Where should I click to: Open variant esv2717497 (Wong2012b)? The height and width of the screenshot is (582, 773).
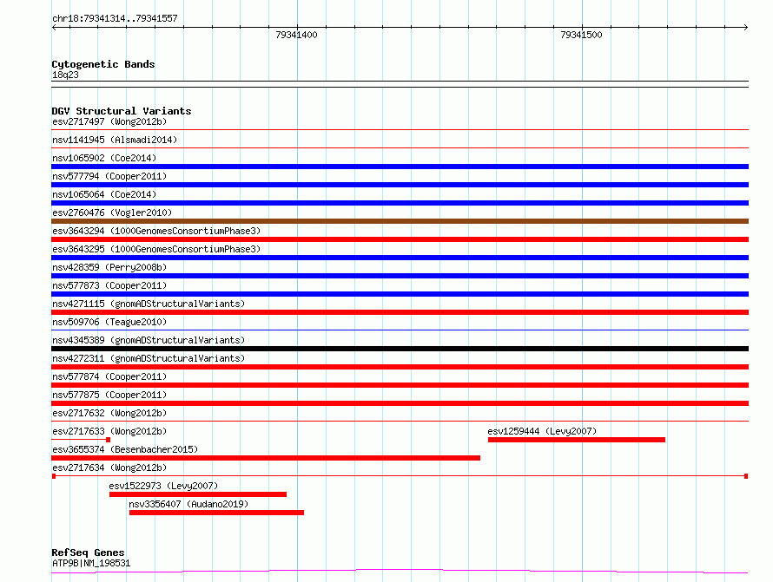coord(109,121)
